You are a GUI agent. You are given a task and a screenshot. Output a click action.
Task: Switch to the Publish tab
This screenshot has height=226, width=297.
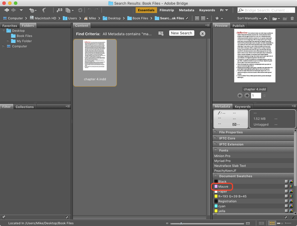239,26
